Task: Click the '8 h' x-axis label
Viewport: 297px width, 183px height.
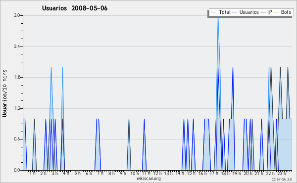Action: tap(111, 173)
